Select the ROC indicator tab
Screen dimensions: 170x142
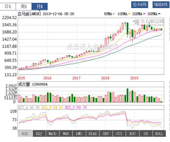[x=133, y=134]
